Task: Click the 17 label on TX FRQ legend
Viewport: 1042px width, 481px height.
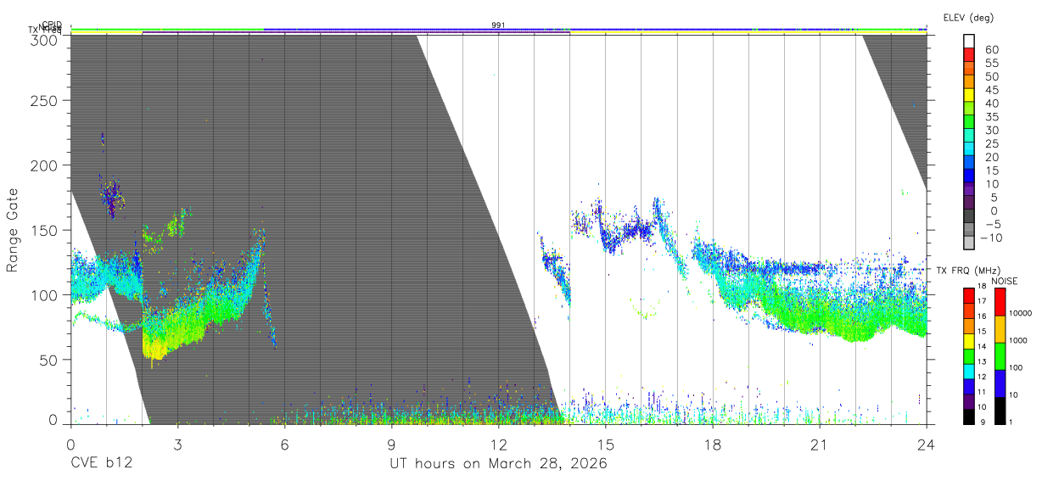Action: (x=982, y=301)
